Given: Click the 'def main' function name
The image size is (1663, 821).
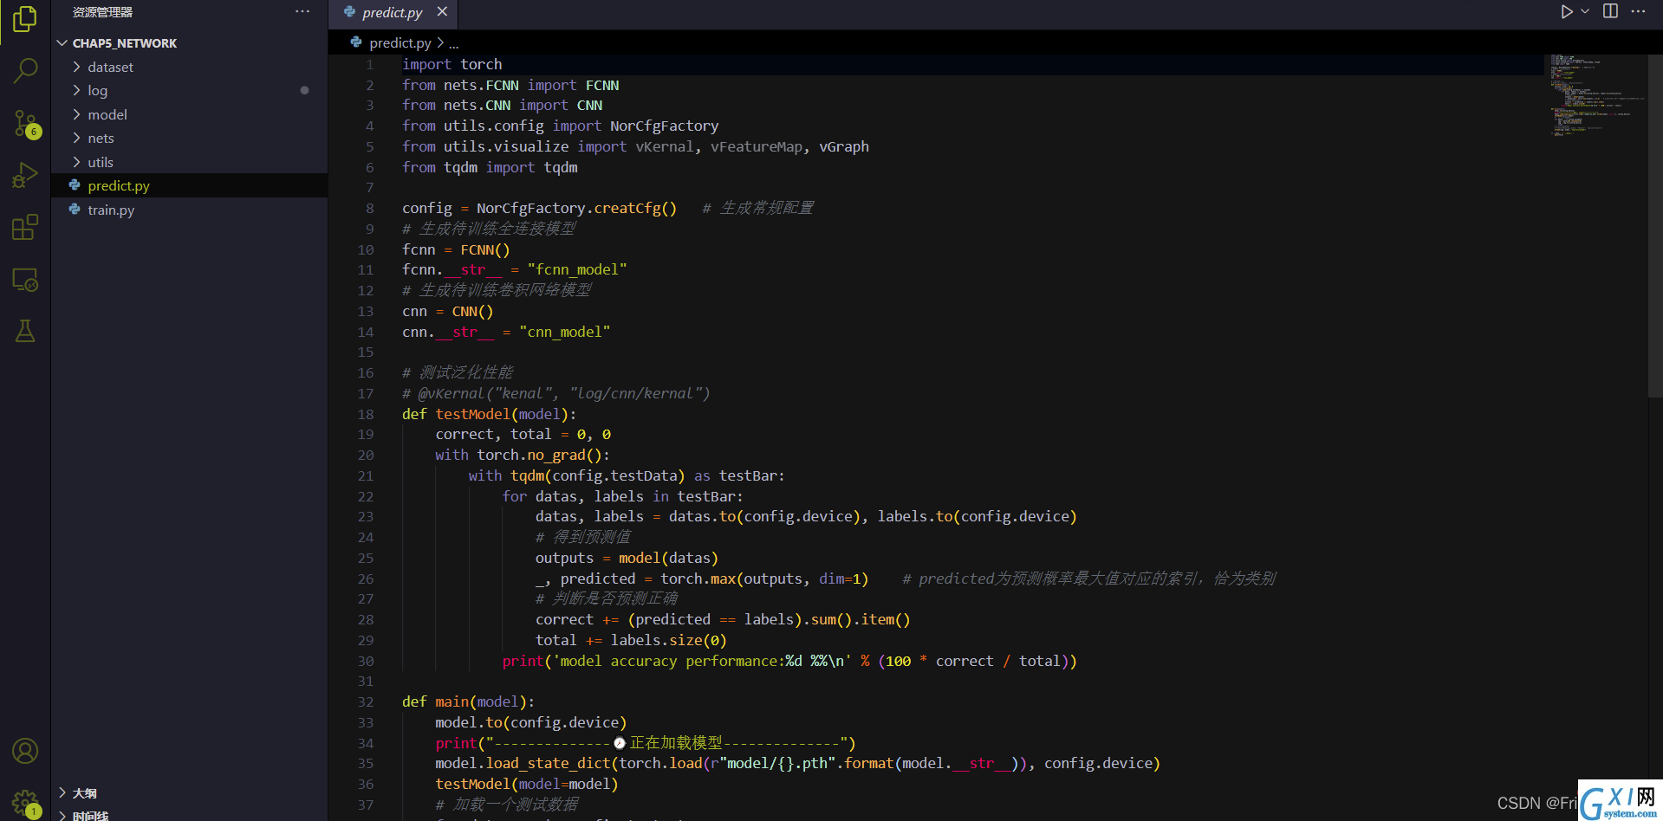Looking at the screenshot, I should point(451,701).
